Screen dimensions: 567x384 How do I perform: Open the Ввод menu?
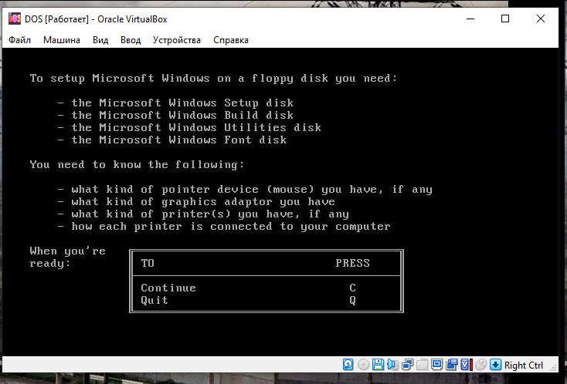click(x=131, y=40)
